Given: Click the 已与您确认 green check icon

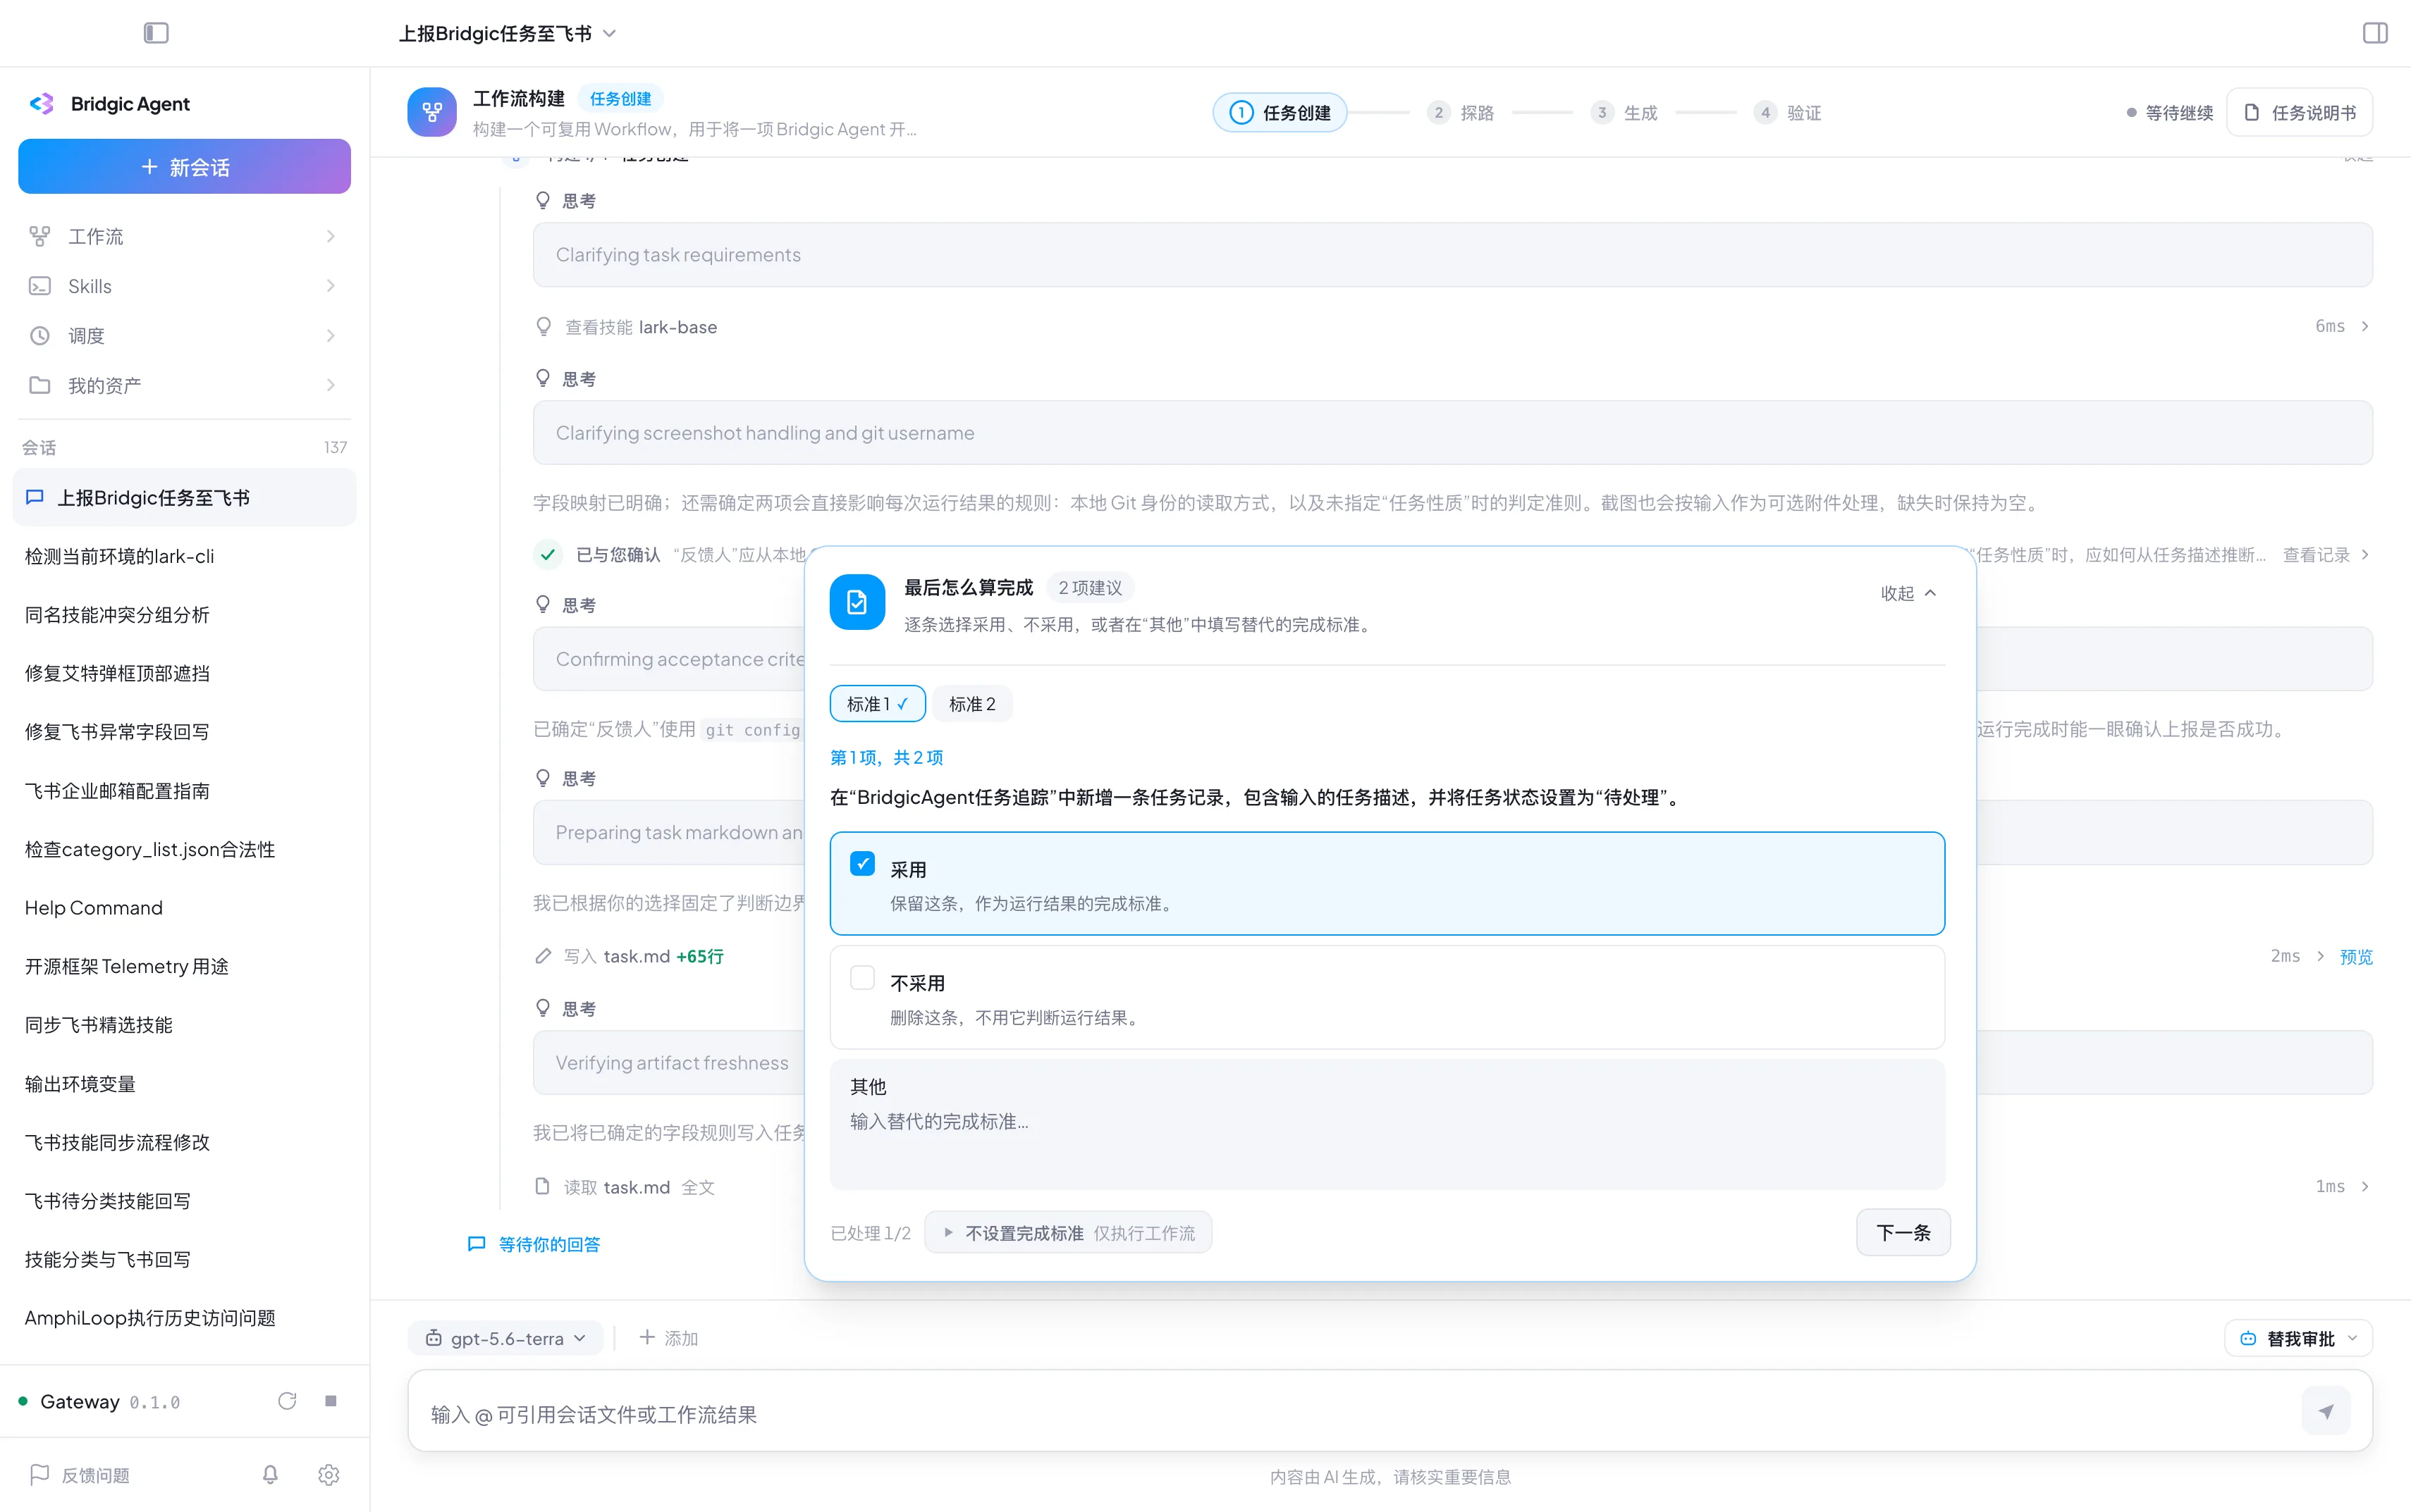Looking at the screenshot, I should point(548,554).
